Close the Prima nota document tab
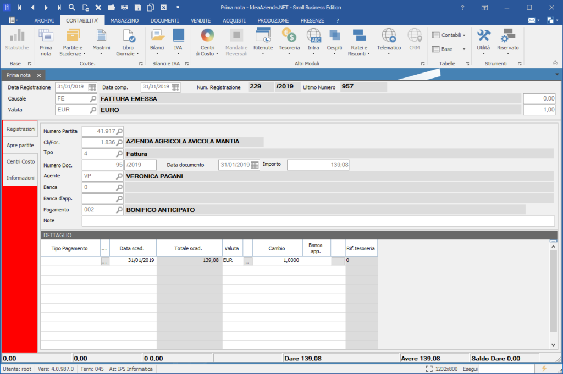Screen dimensions: 563x374 point(39,75)
